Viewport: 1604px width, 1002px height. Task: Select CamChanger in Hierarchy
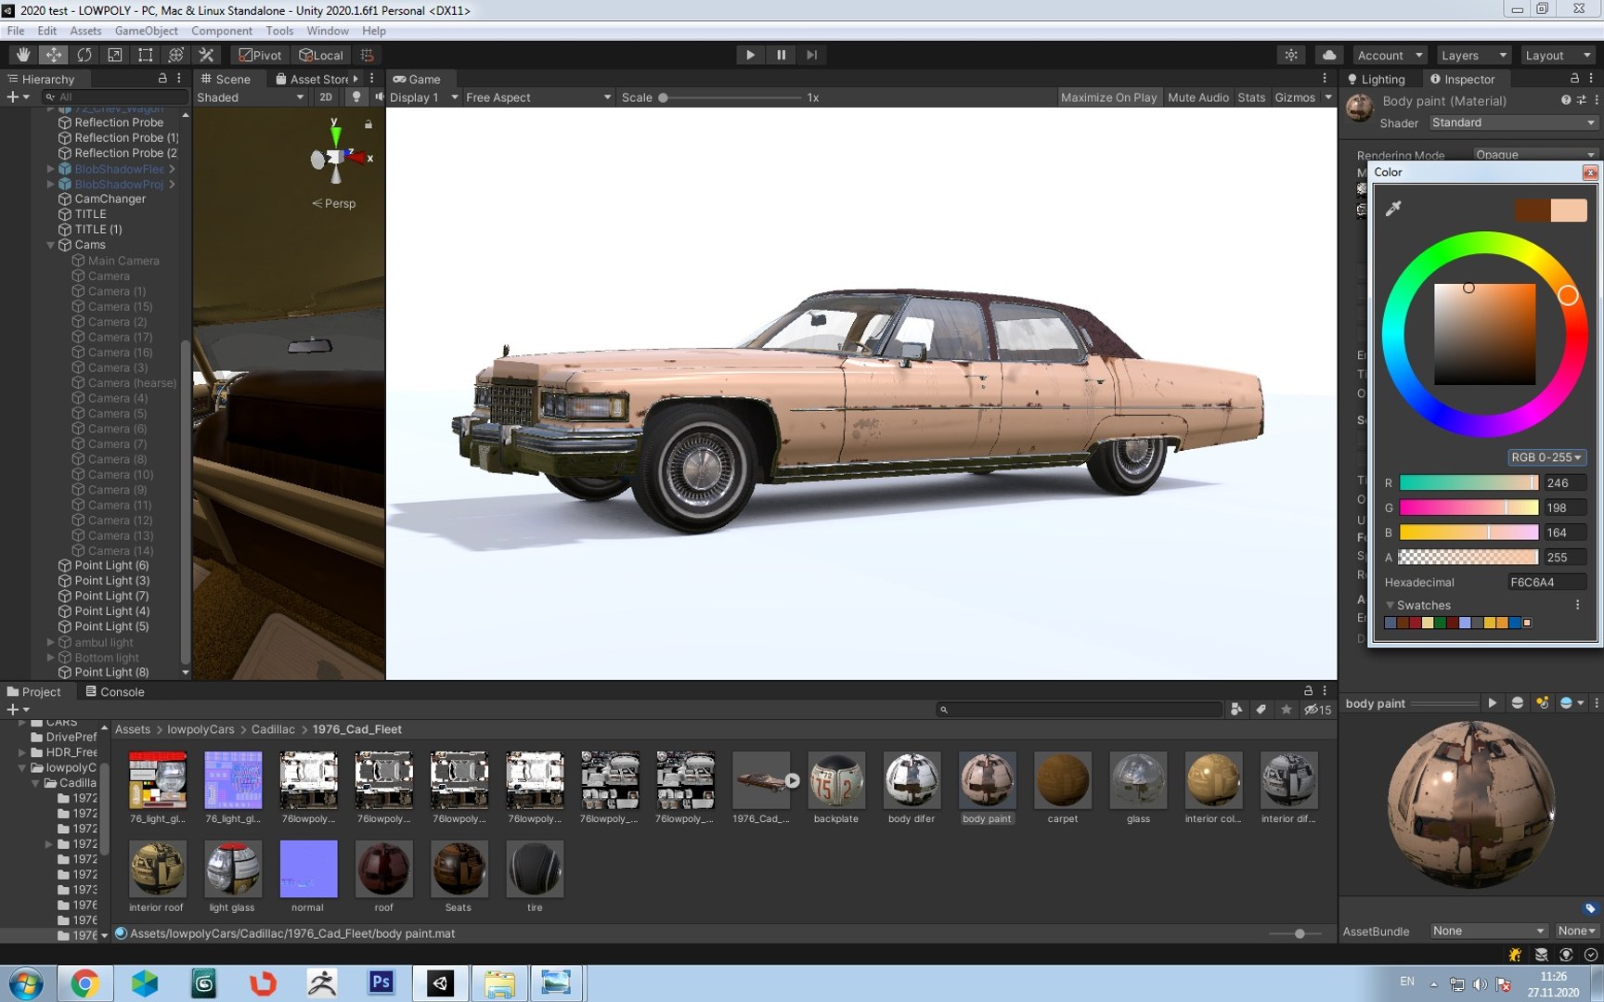coord(110,199)
